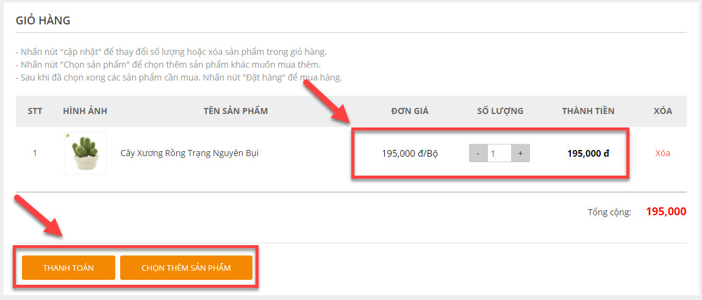This screenshot has width=702, height=300.
Task: Decrease quantity with the minus button
Action: tap(478, 153)
